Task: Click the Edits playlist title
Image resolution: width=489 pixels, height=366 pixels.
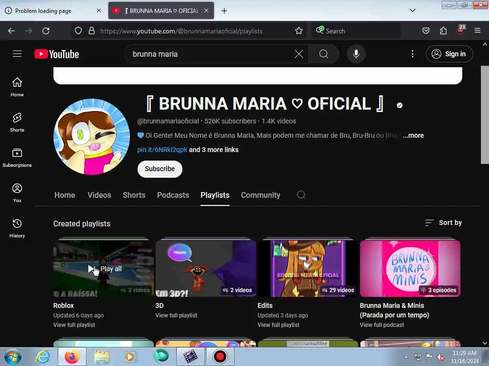Action: pyautogui.click(x=265, y=305)
